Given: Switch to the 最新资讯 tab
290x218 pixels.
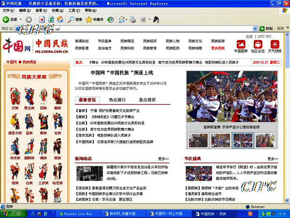Looking at the screenshot, I should (x=87, y=100).
